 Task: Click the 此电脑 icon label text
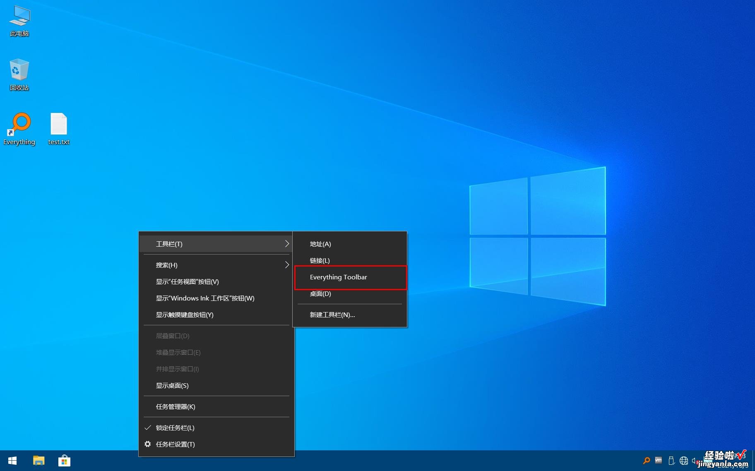19,34
